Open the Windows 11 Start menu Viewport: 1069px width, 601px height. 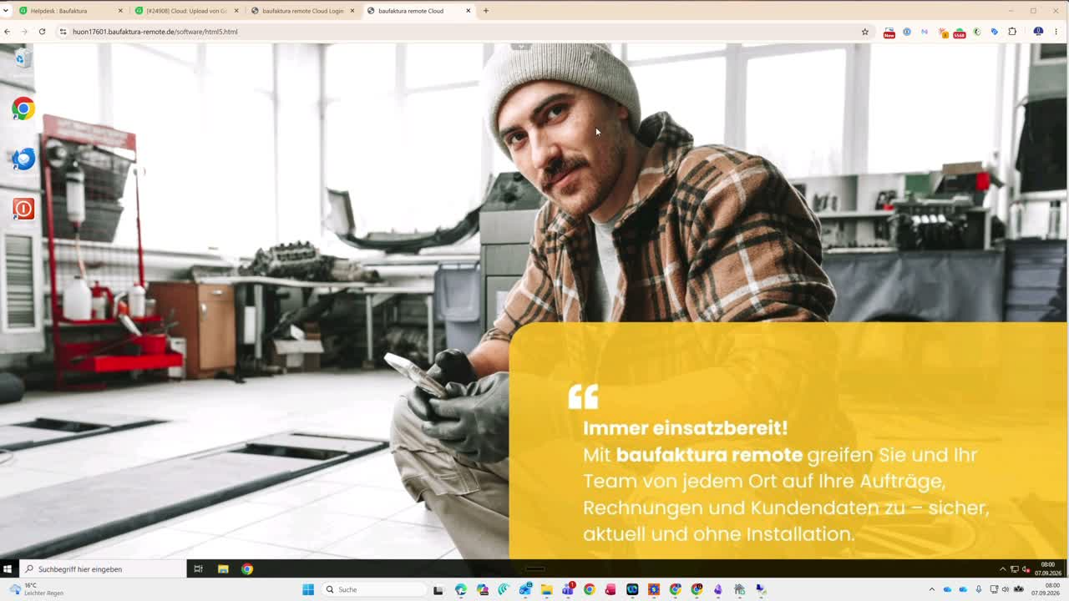point(308,589)
